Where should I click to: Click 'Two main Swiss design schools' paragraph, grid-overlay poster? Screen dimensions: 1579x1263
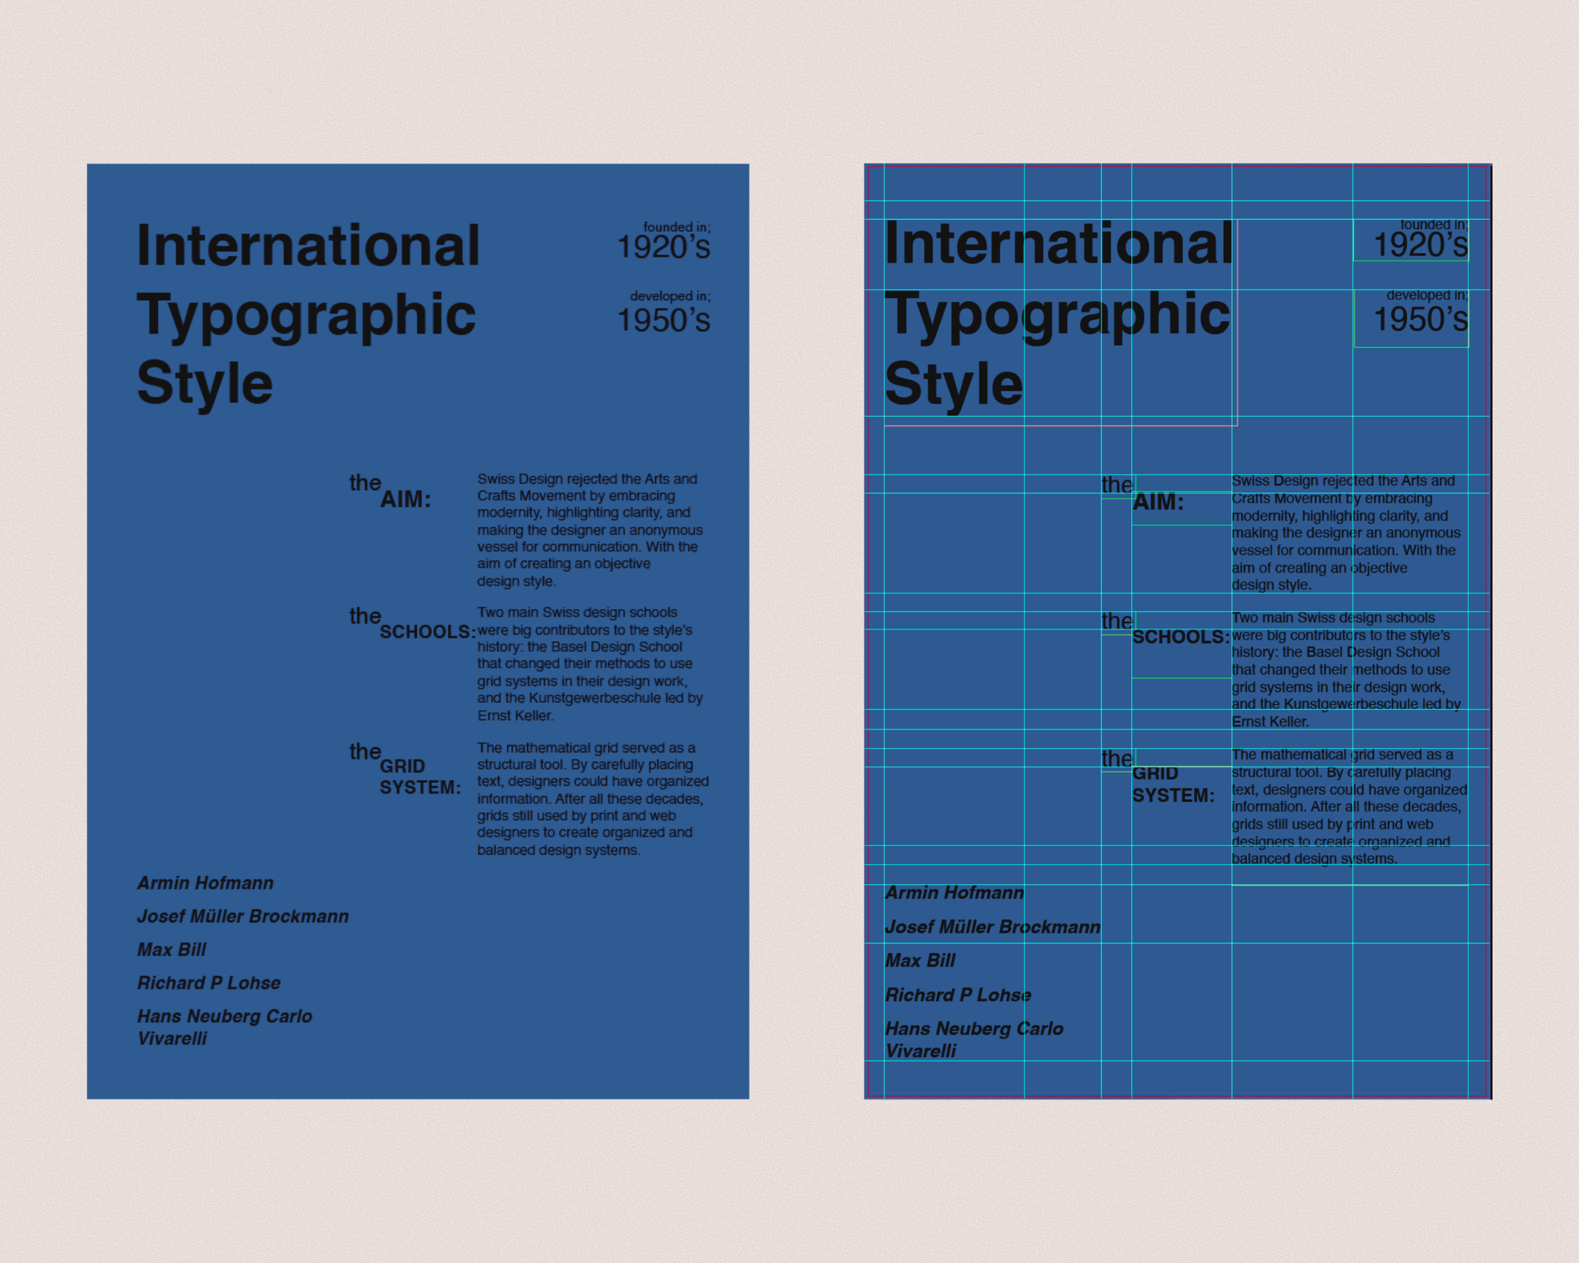(x=1346, y=670)
